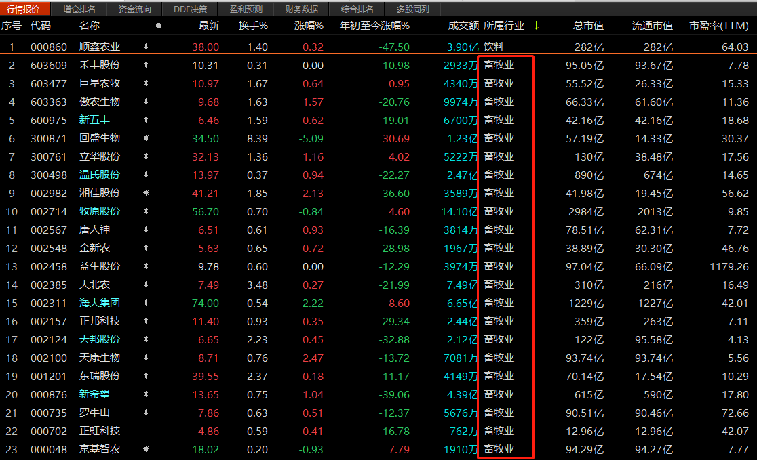757x460 pixels.
Task: Select the 多股同列 tab
Action: tap(412, 9)
